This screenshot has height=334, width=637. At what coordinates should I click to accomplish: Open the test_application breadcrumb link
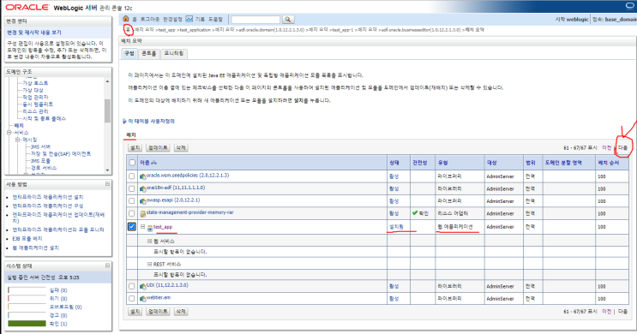click(195, 30)
